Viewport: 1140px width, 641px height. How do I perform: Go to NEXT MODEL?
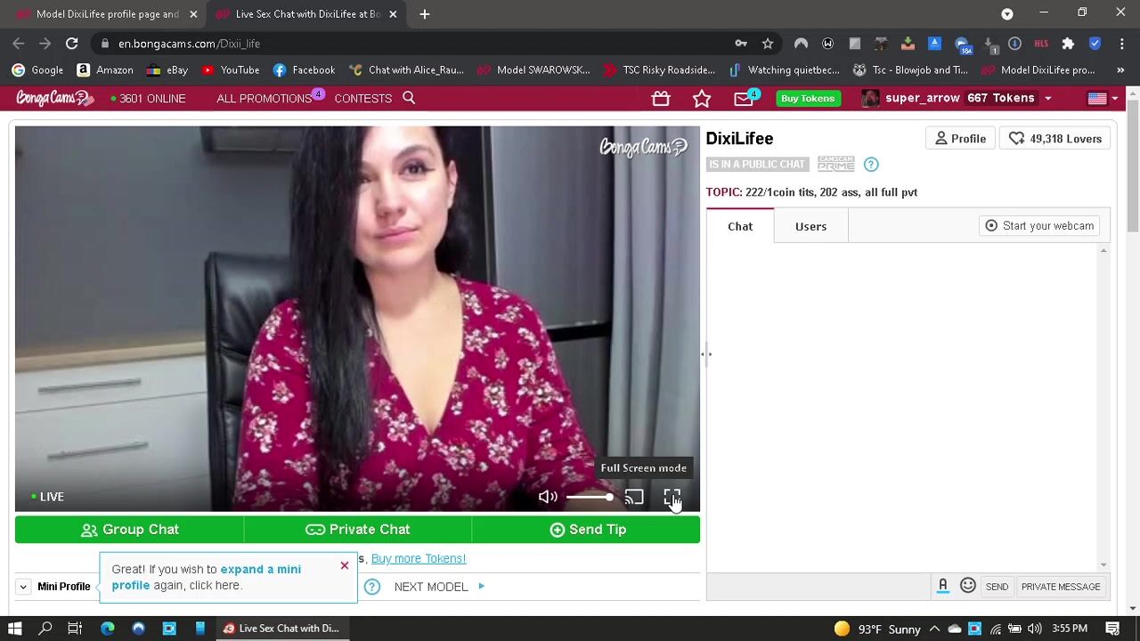point(439,587)
